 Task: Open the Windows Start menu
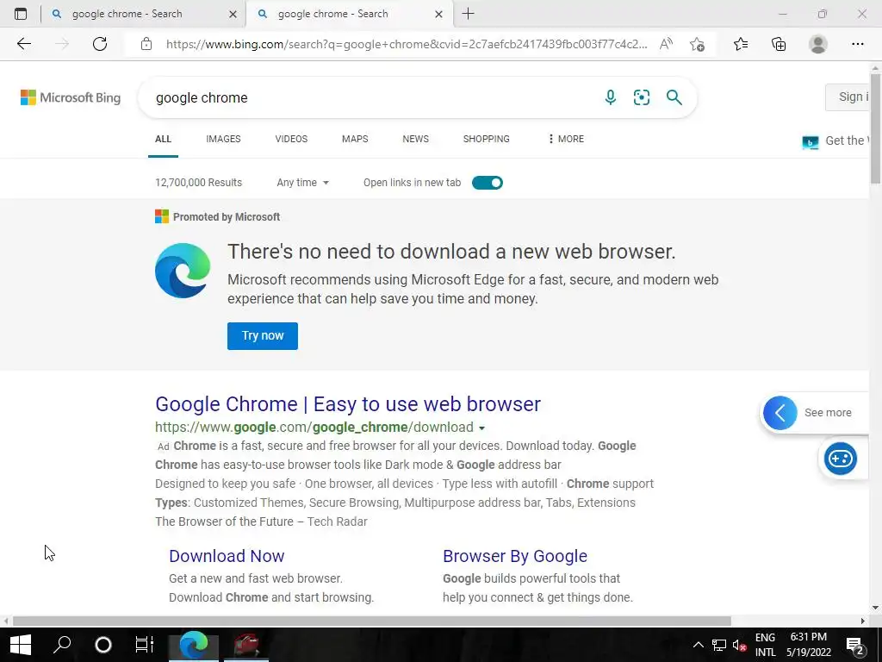(x=21, y=645)
